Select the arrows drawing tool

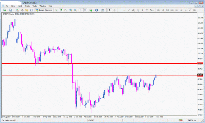152,10
